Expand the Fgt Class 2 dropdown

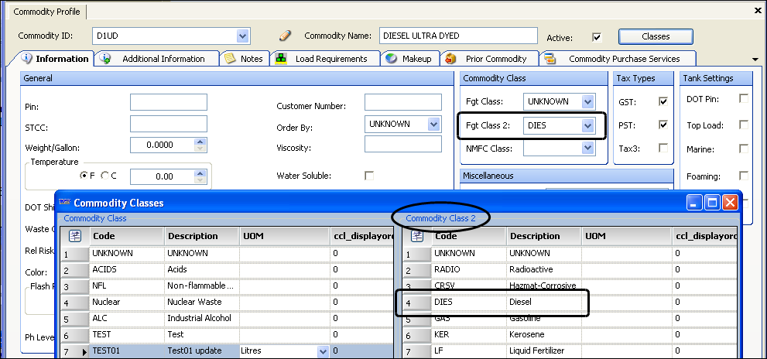[x=588, y=125]
